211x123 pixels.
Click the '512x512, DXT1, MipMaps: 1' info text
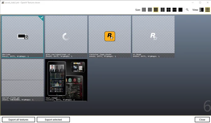click(60, 100)
